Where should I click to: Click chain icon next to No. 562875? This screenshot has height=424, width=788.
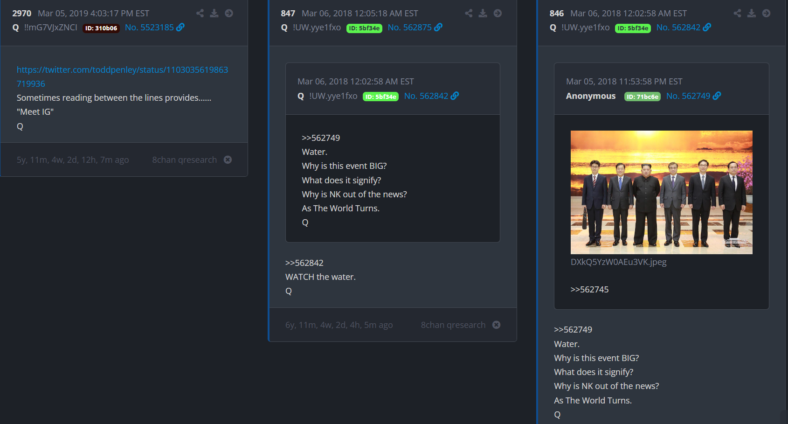pos(438,27)
